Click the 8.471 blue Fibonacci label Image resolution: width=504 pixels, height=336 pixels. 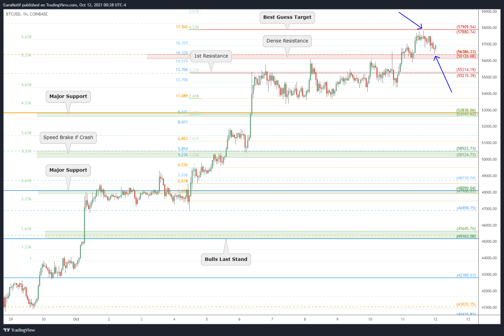pos(183,122)
